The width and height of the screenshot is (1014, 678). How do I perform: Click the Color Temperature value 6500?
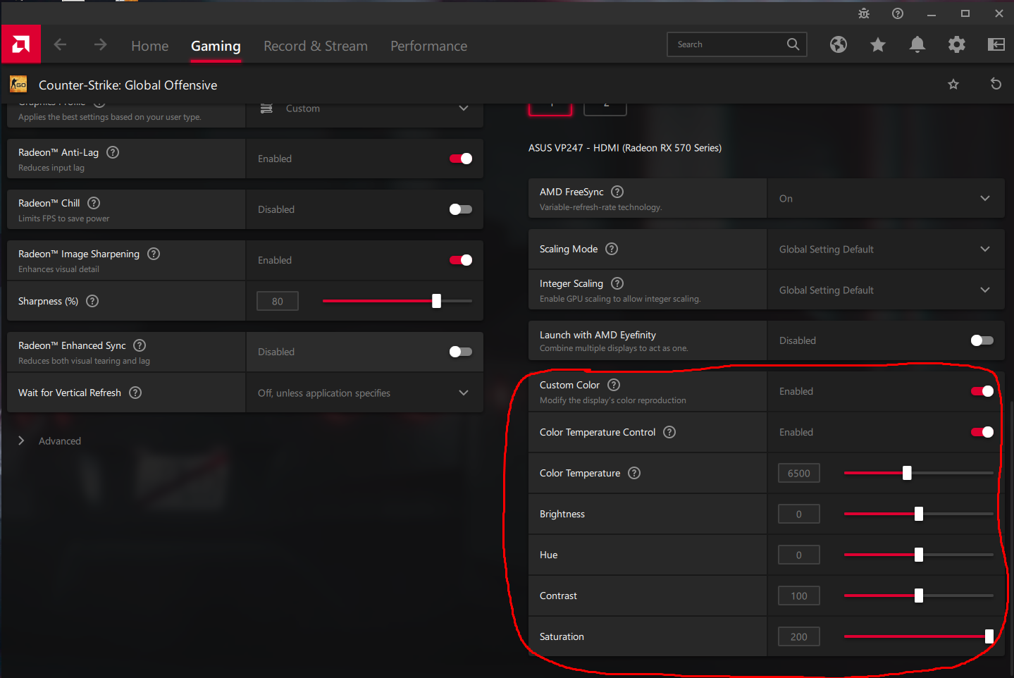coord(799,473)
